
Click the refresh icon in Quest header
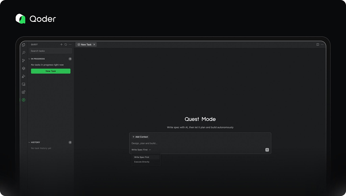66,44
